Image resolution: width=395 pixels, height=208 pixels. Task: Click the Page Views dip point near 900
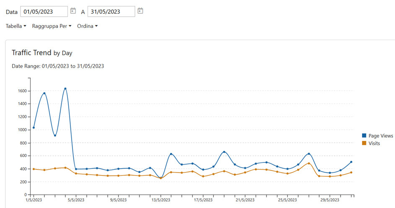55,135
